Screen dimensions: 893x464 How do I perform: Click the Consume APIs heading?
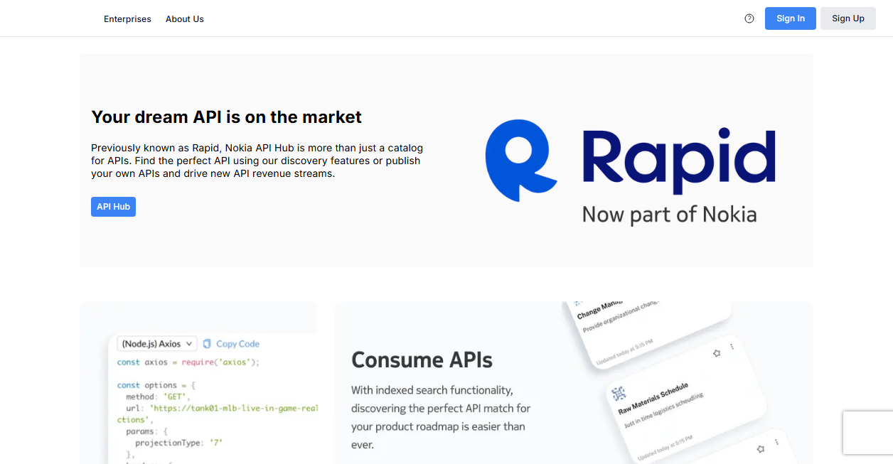click(422, 360)
